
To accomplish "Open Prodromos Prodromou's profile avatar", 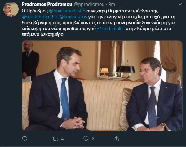I will [x=11, y=9].
